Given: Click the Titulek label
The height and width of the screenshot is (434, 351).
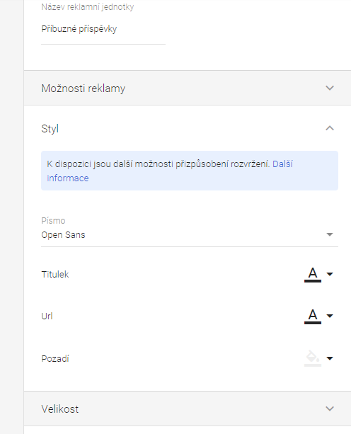Looking at the screenshot, I should tap(55, 274).
